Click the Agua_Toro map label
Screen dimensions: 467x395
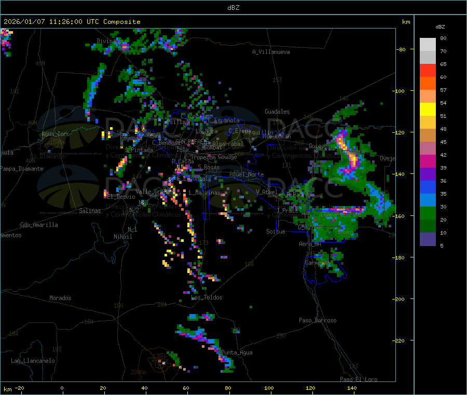56,134
